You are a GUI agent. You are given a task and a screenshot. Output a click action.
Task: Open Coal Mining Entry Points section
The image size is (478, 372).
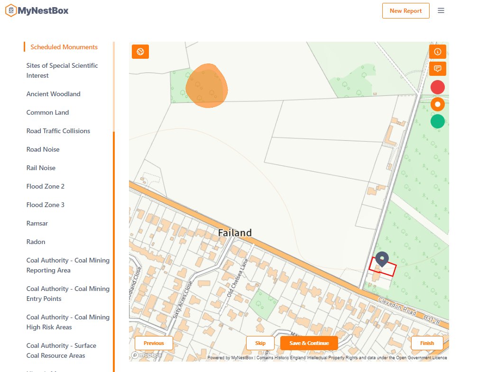pos(68,294)
